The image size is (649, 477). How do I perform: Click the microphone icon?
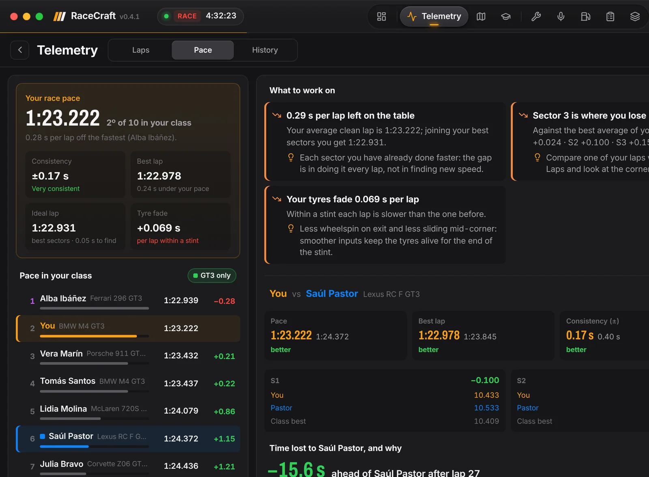[561, 17]
